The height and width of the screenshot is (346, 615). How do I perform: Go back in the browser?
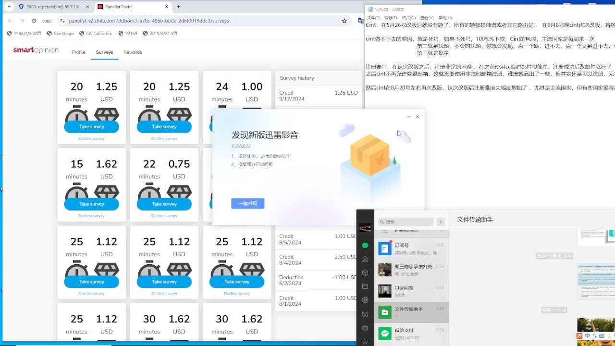click(x=10, y=21)
